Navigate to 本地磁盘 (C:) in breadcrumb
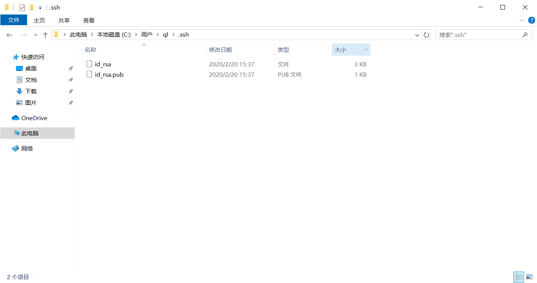 114,35
